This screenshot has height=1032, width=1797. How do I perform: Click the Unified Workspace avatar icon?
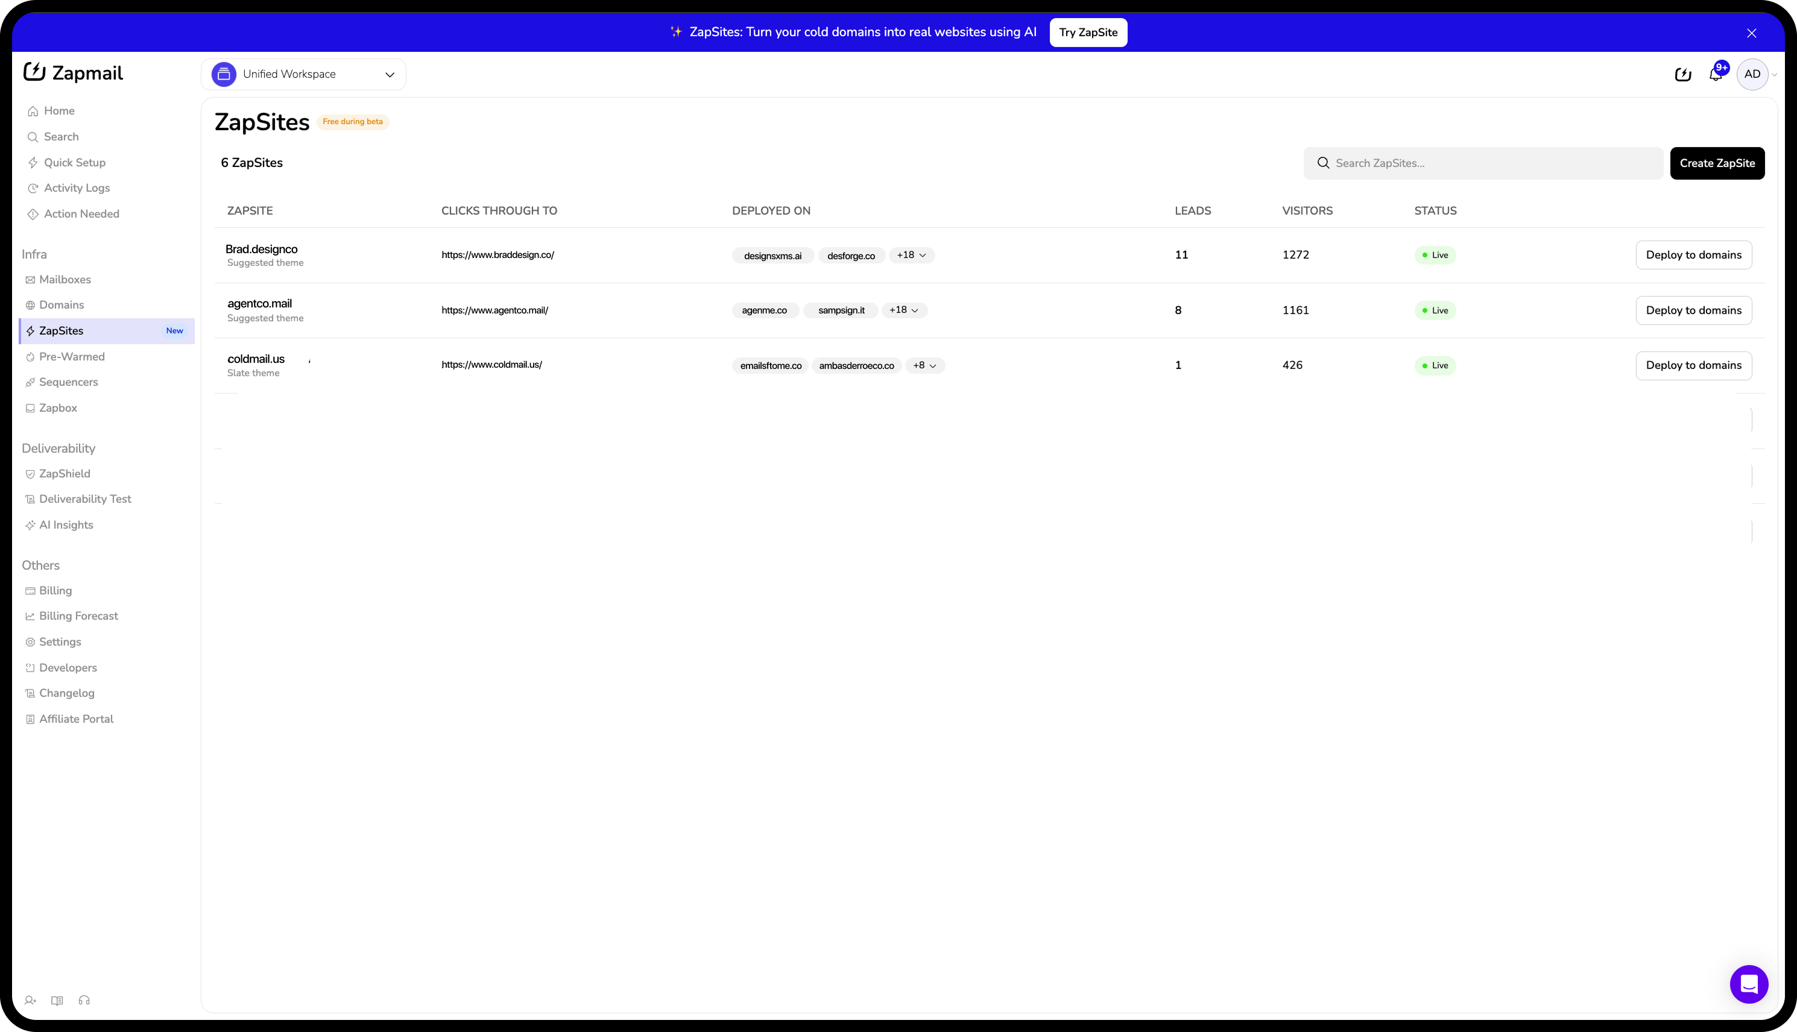pos(224,74)
